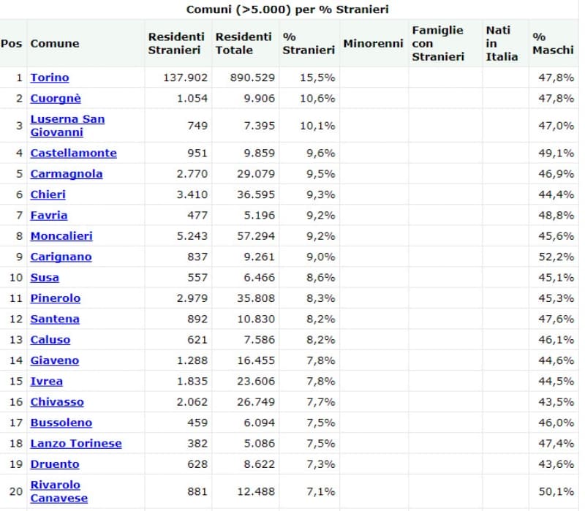Open the Ivrea comune link
This screenshot has height=511, width=585.
(x=46, y=381)
